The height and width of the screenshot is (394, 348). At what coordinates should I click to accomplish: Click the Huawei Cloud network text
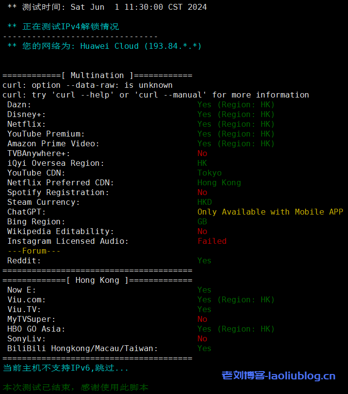(141, 46)
